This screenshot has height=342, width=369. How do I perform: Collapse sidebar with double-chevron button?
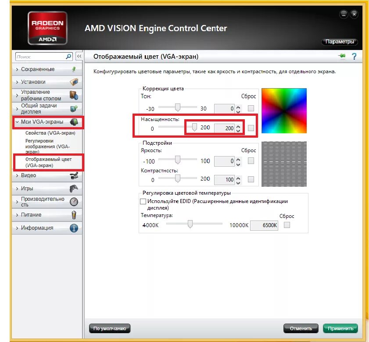tap(79, 57)
